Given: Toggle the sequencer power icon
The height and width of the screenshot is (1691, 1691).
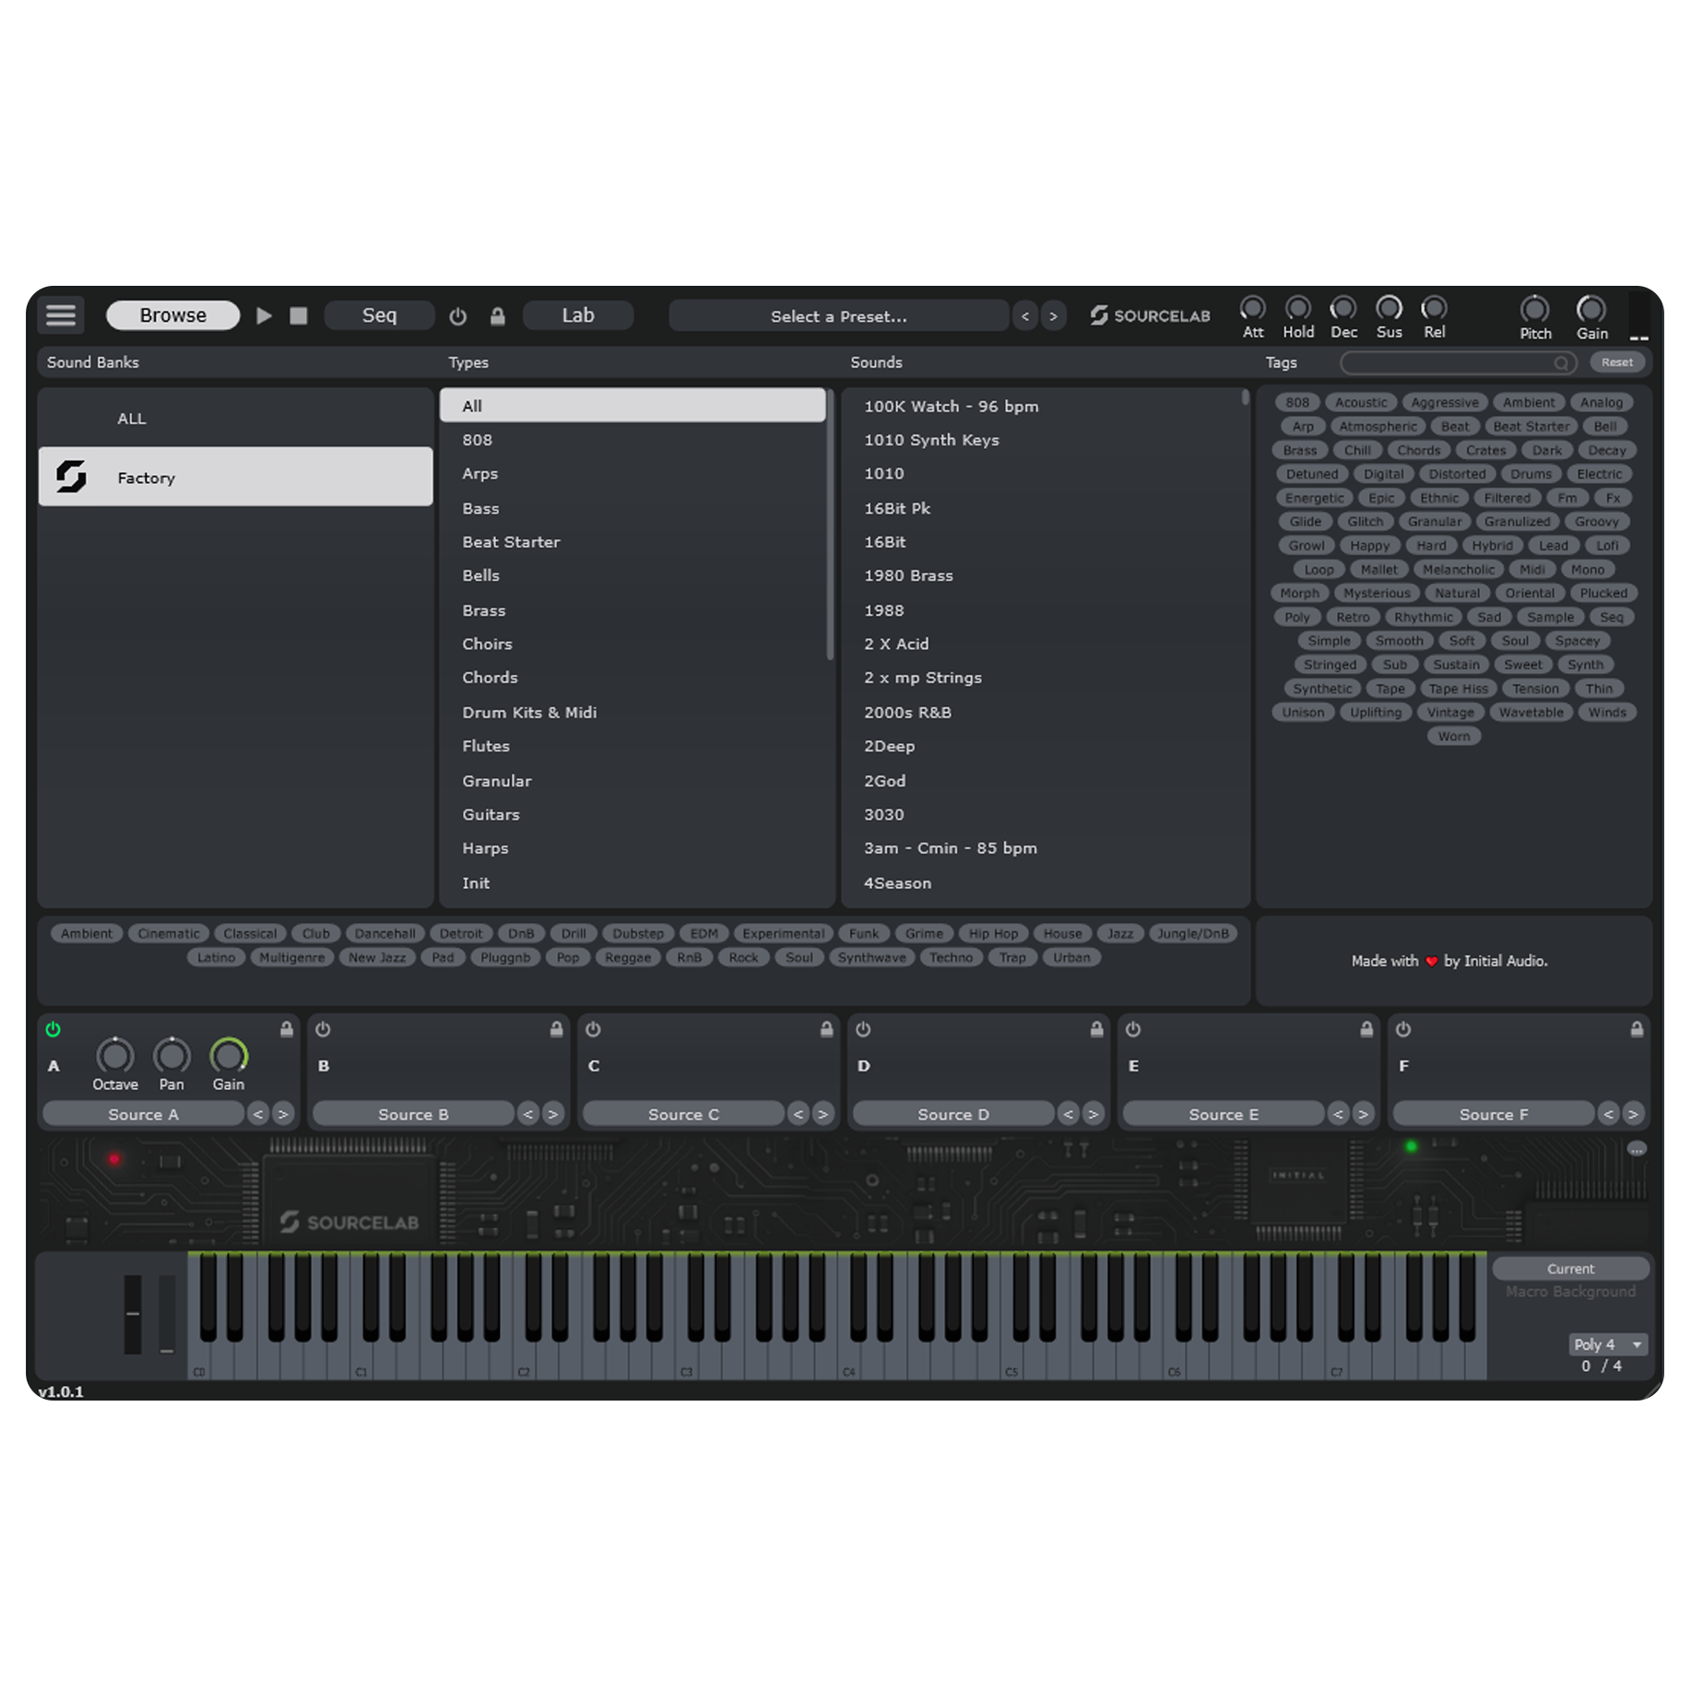Looking at the screenshot, I should click(457, 316).
